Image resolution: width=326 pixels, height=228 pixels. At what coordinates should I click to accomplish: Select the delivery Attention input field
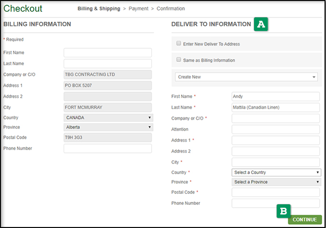pos(276,129)
